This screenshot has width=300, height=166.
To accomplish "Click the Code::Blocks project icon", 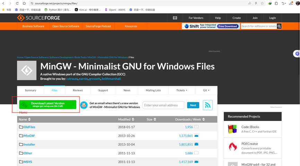I will click(232, 129).
